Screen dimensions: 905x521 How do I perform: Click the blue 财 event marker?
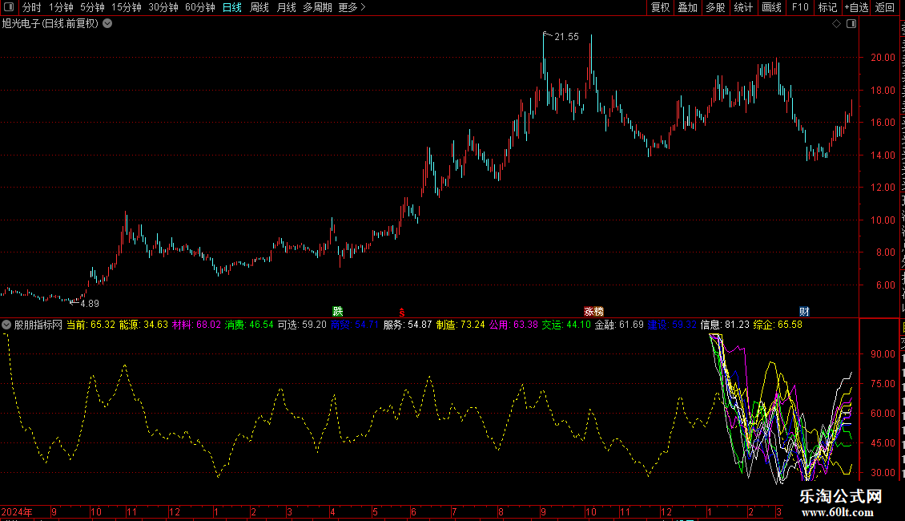click(804, 312)
